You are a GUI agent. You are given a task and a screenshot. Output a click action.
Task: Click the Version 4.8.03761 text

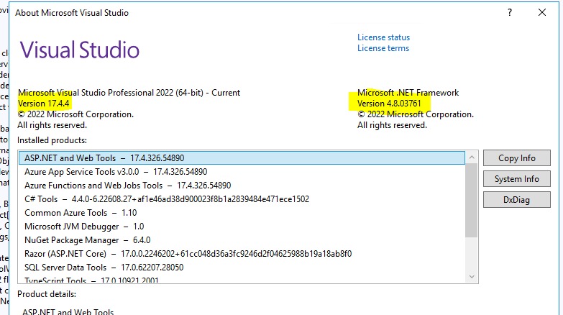[x=389, y=104]
